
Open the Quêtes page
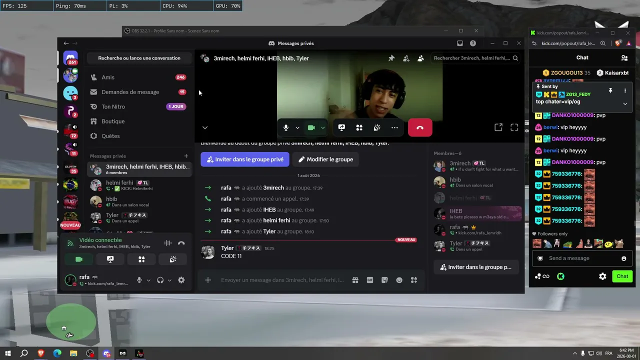(x=139, y=136)
